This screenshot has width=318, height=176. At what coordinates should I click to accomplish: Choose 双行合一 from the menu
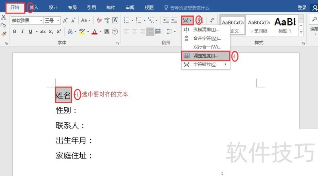[x=206, y=47]
